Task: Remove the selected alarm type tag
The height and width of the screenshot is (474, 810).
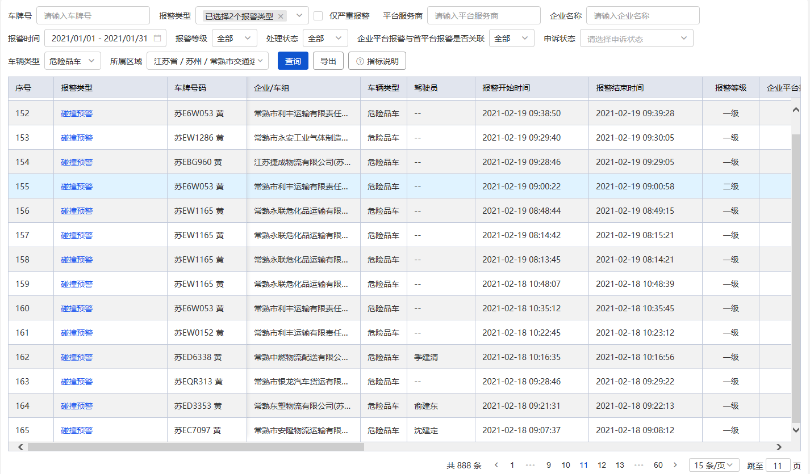Action: click(x=281, y=16)
